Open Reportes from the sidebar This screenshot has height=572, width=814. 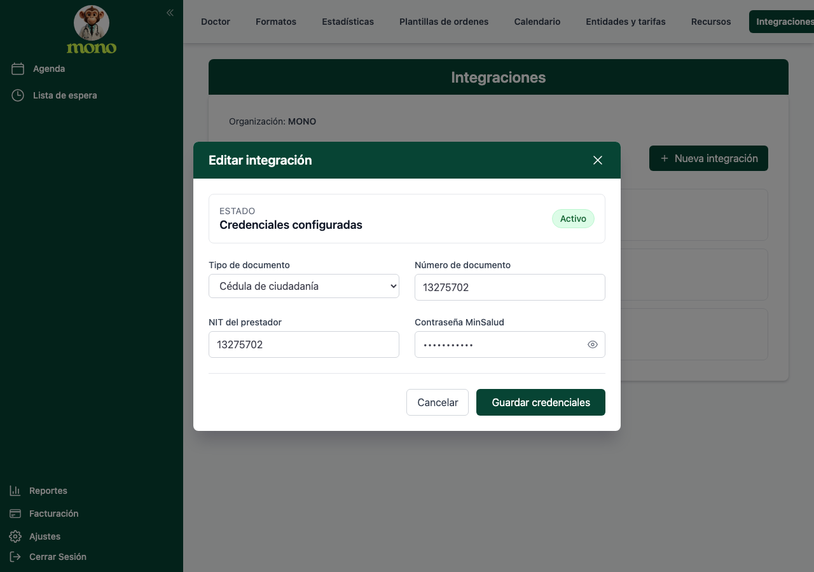[48, 491]
